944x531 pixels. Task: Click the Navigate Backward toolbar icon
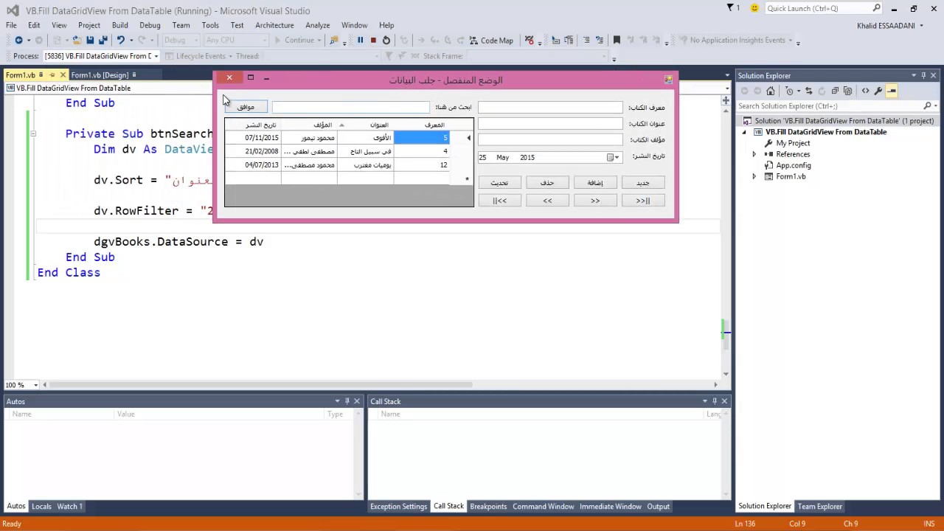pos(18,41)
